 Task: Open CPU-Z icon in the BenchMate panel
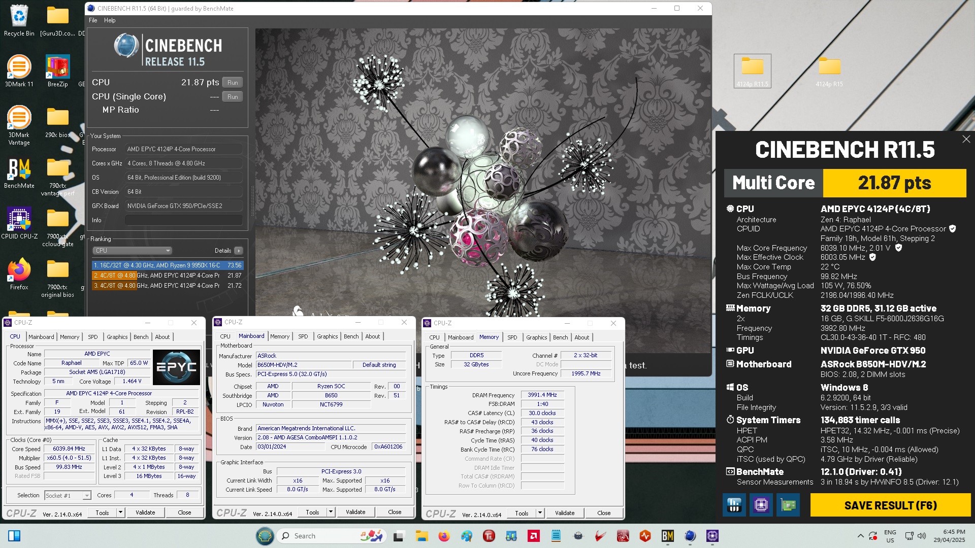(x=761, y=505)
